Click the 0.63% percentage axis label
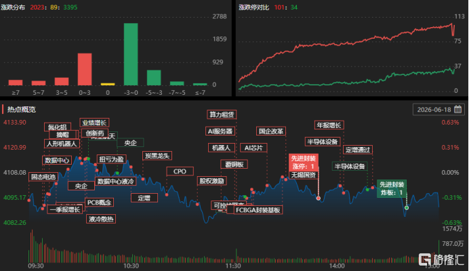Image resolution: width=469 pixels, height=271 pixels. click(450, 123)
